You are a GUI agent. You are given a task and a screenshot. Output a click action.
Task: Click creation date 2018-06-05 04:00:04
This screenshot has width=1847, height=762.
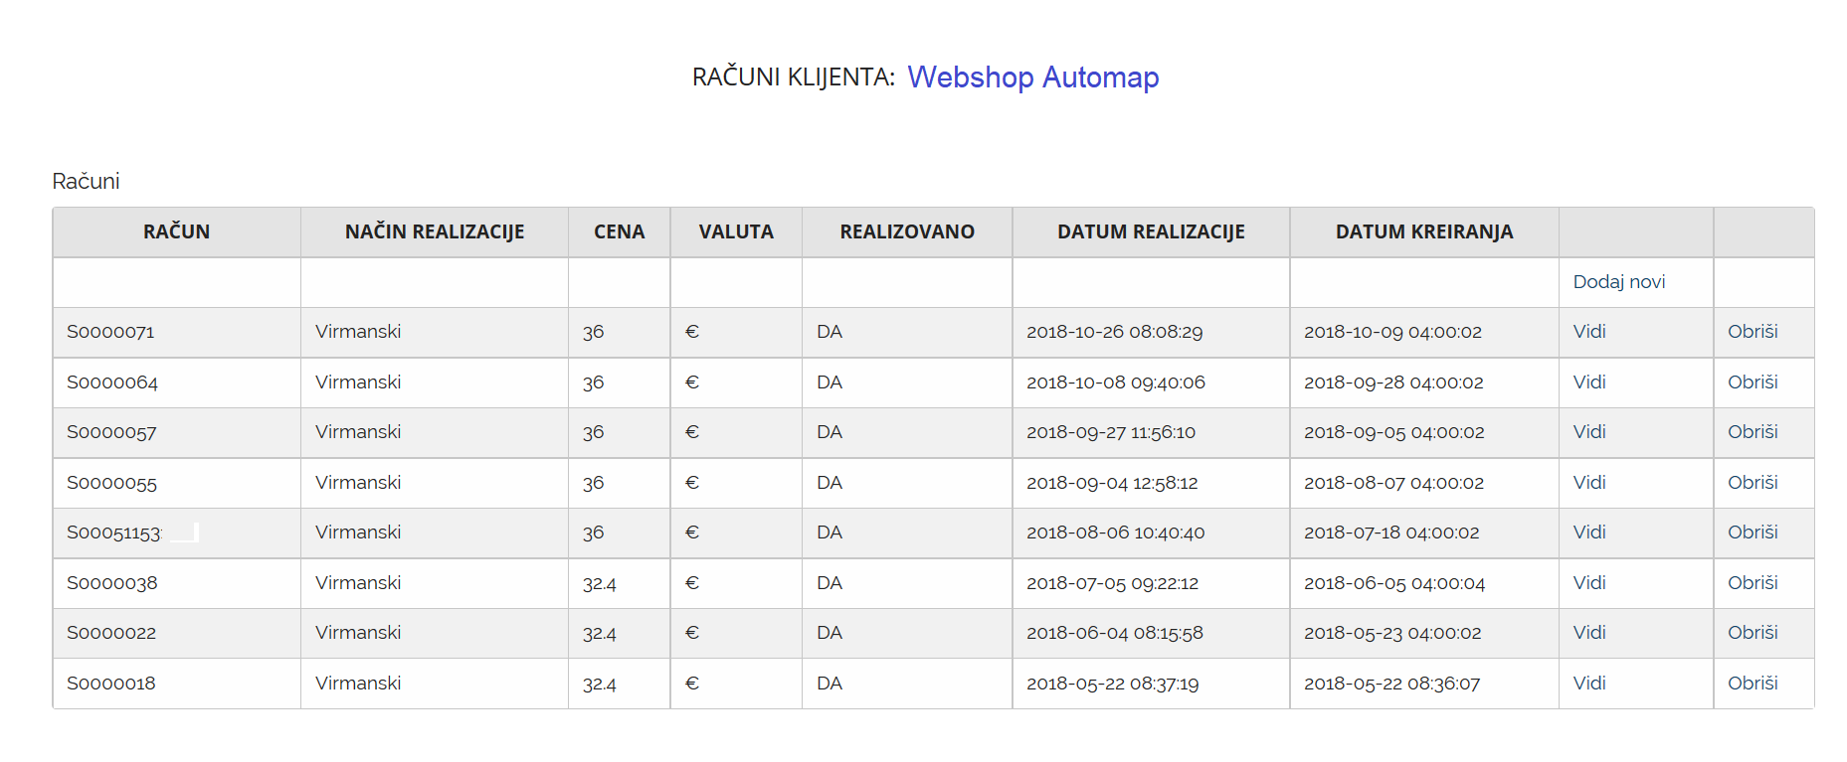coord(1394,583)
